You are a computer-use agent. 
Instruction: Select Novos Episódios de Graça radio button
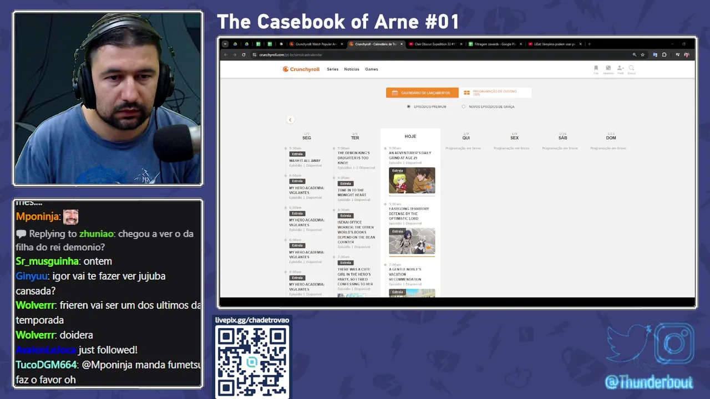coord(464,106)
